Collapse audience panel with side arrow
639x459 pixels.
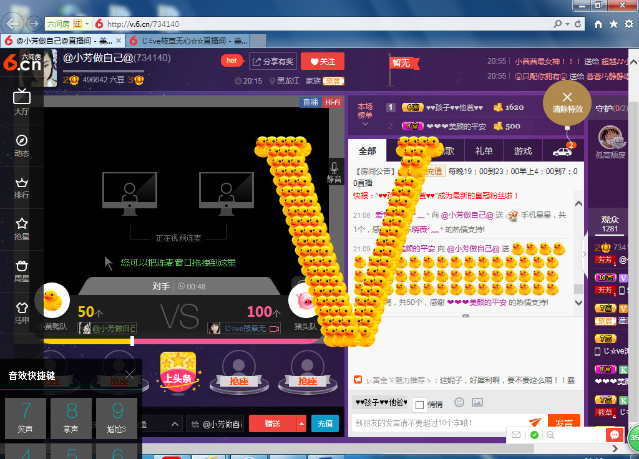click(585, 254)
